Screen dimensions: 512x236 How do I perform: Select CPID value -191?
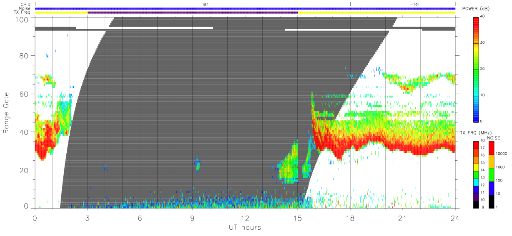tap(415, 4)
